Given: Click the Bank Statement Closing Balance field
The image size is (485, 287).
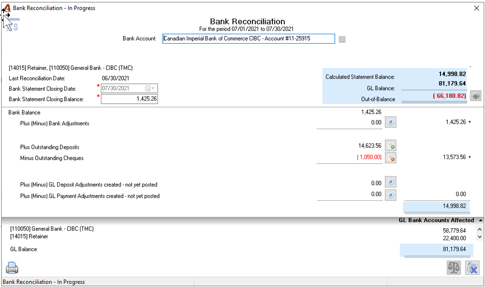Looking at the screenshot, I should (129, 99).
